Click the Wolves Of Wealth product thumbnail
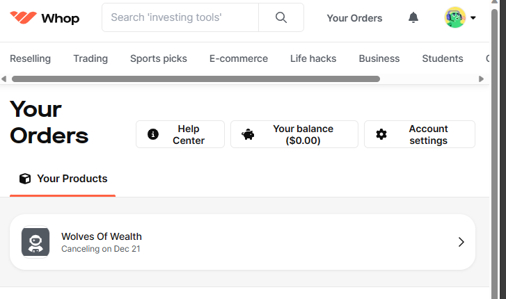The width and height of the screenshot is (506, 299). tap(35, 242)
